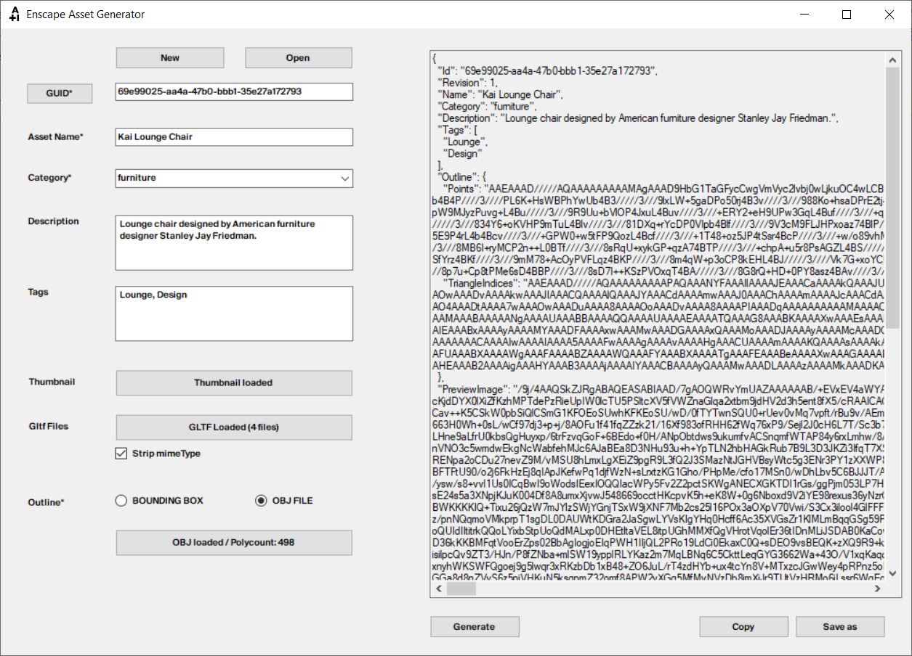
Task: Click the "Outline": { JSON line
Action: click(x=461, y=176)
